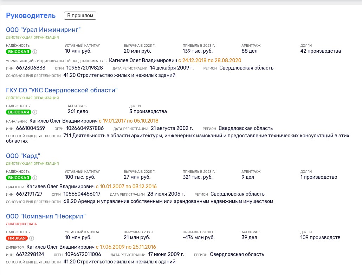The image size is (362, 275).
Task: Click the registration date '28 июля 2005 г.'
Action: (166, 194)
